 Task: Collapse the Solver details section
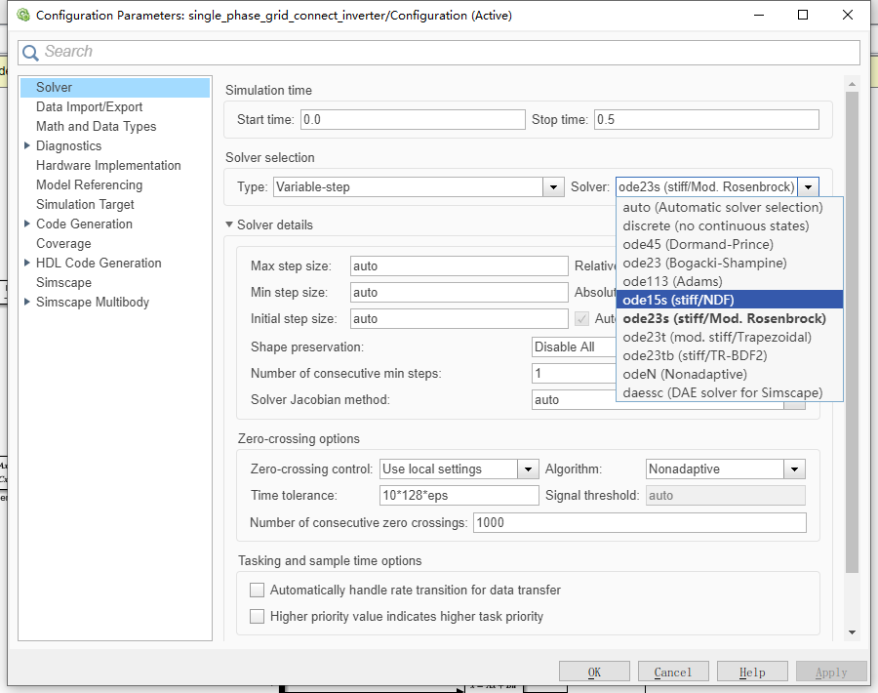231,224
